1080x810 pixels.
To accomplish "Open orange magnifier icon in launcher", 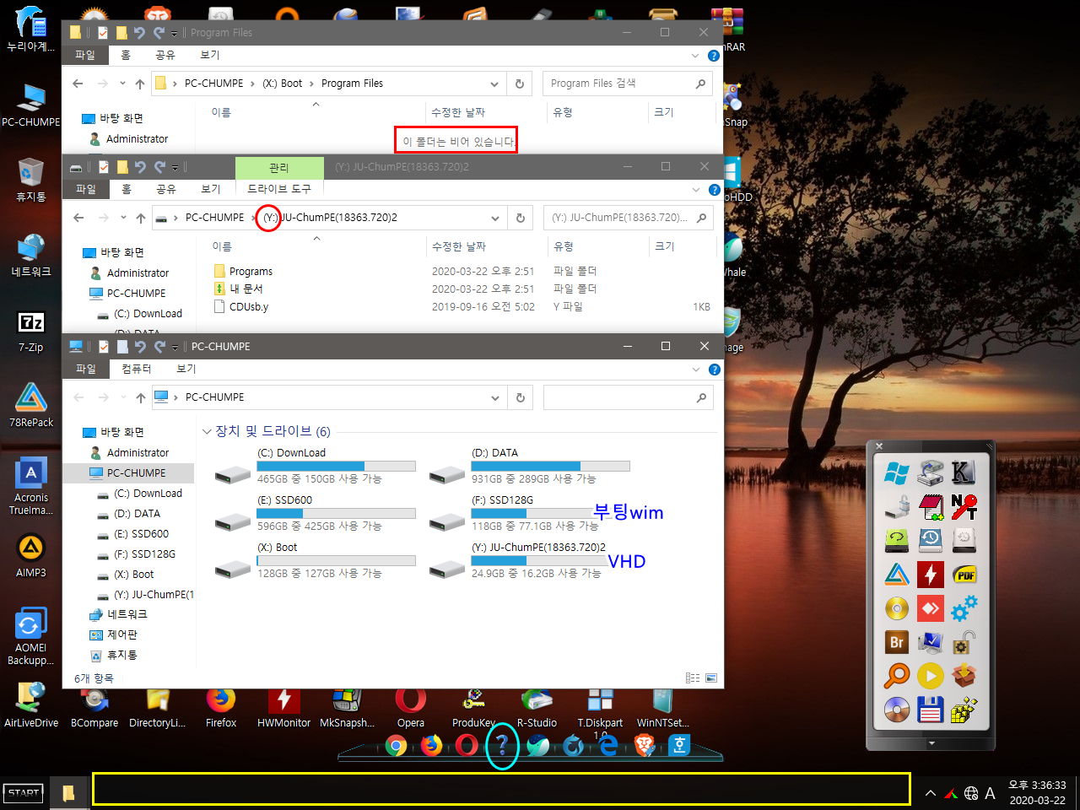I will point(896,676).
